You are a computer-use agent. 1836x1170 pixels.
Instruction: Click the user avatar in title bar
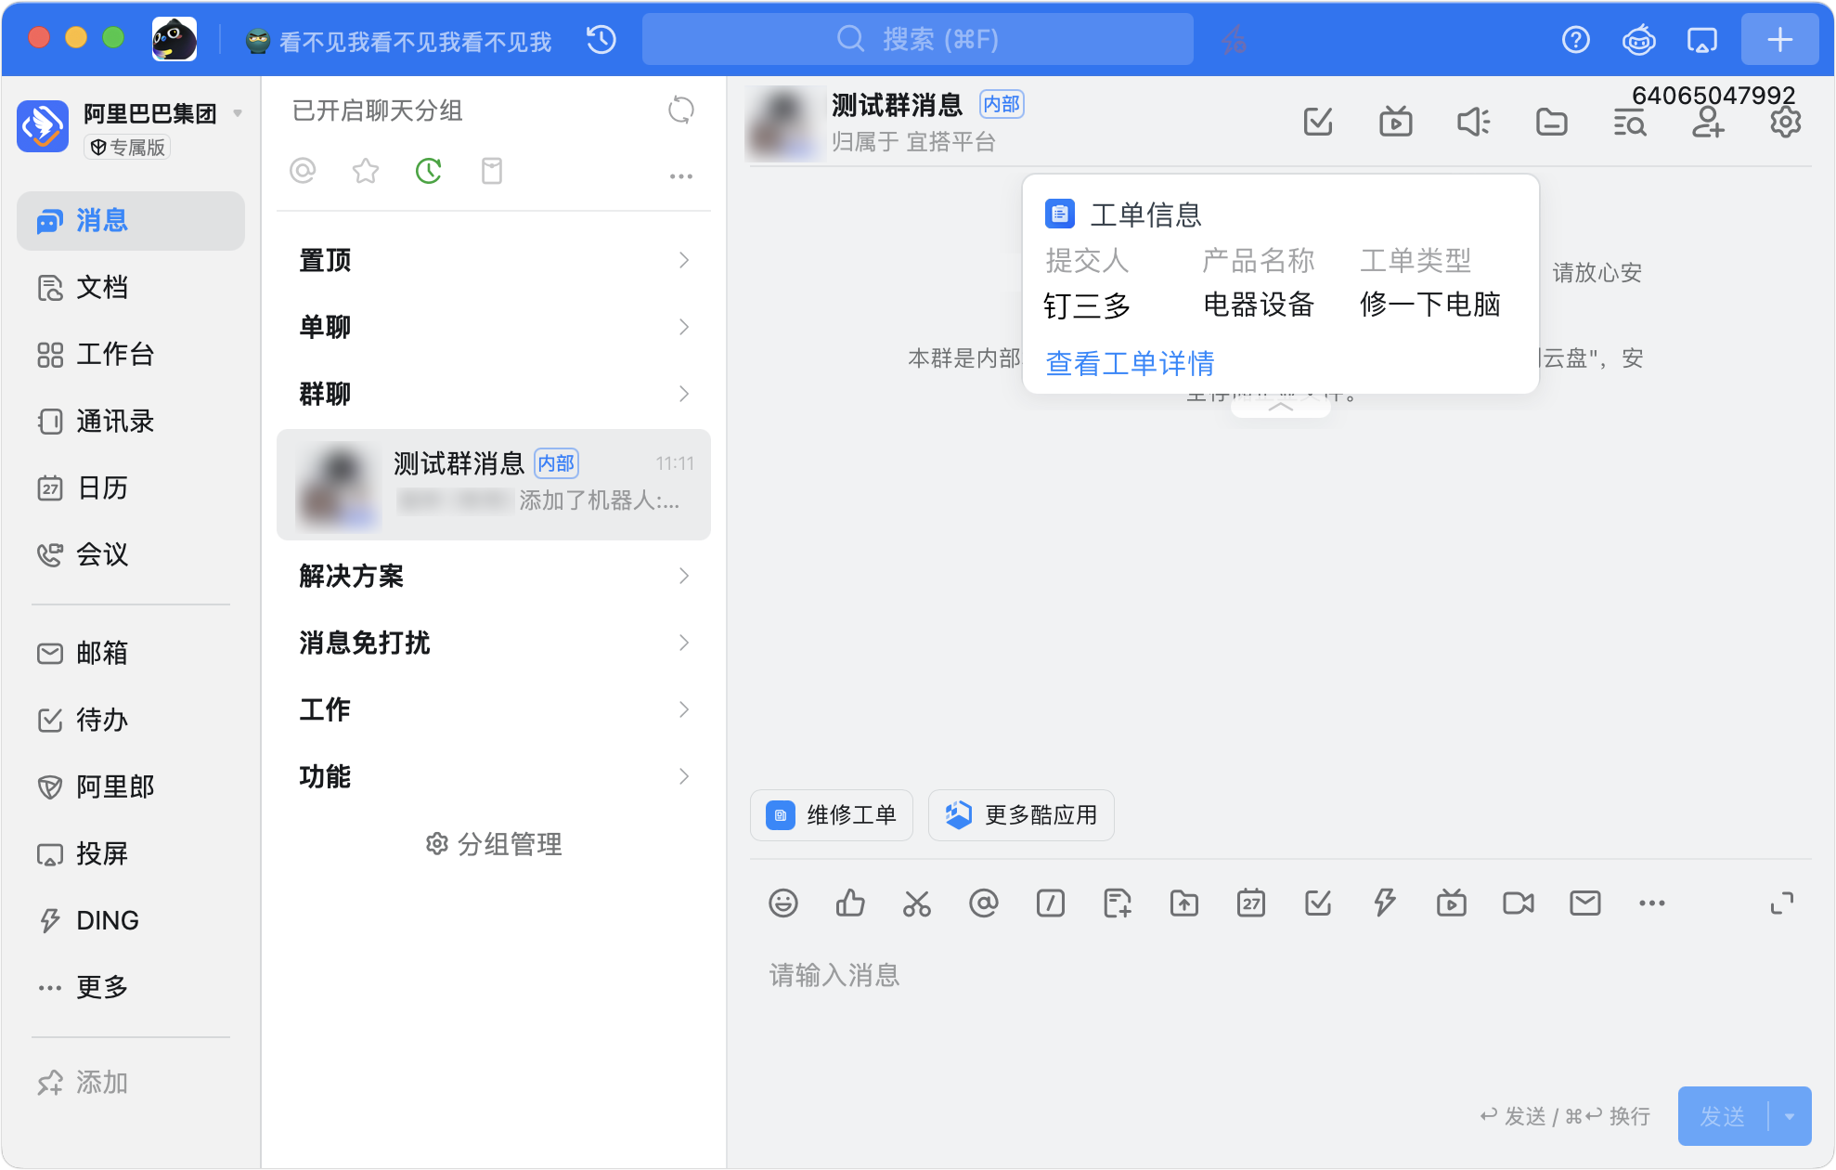tap(175, 39)
